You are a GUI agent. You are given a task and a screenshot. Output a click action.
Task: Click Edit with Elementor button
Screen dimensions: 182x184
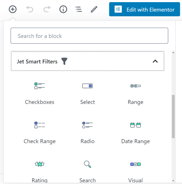[x=145, y=9]
